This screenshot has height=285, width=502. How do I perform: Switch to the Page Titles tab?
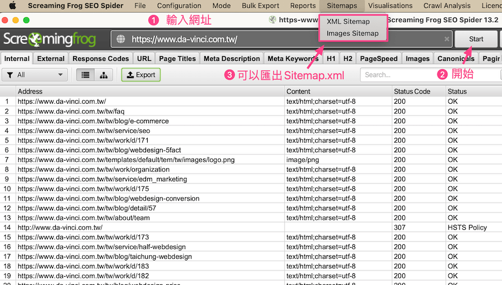[x=177, y=59]
